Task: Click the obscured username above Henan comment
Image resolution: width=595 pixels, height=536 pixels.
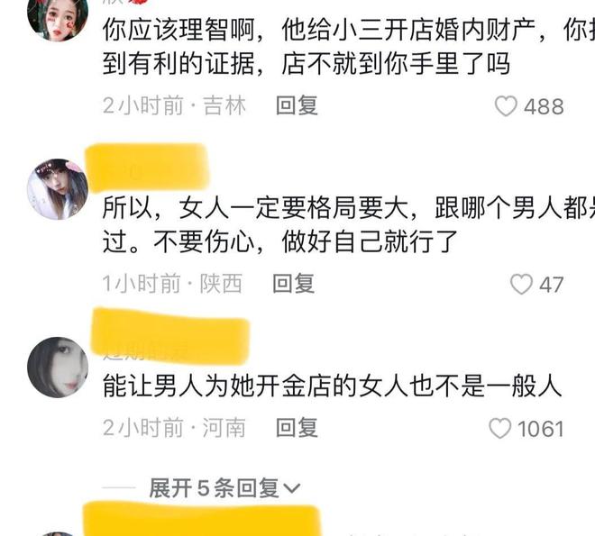Action: coord(169,336)
